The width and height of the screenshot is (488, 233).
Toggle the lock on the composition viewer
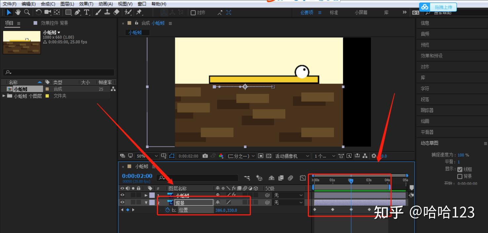coord(137,23)
